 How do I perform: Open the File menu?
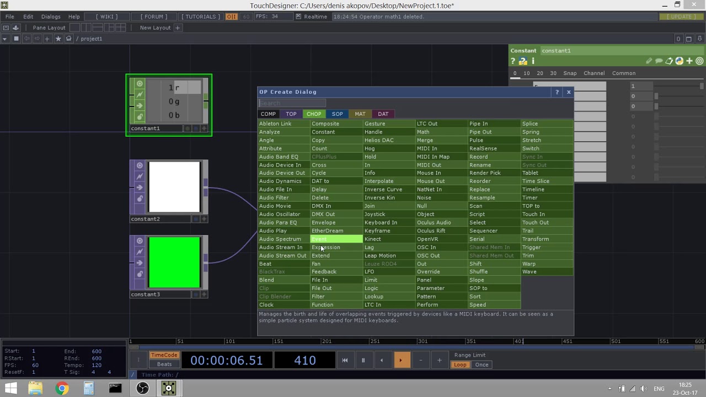[10, 17]
